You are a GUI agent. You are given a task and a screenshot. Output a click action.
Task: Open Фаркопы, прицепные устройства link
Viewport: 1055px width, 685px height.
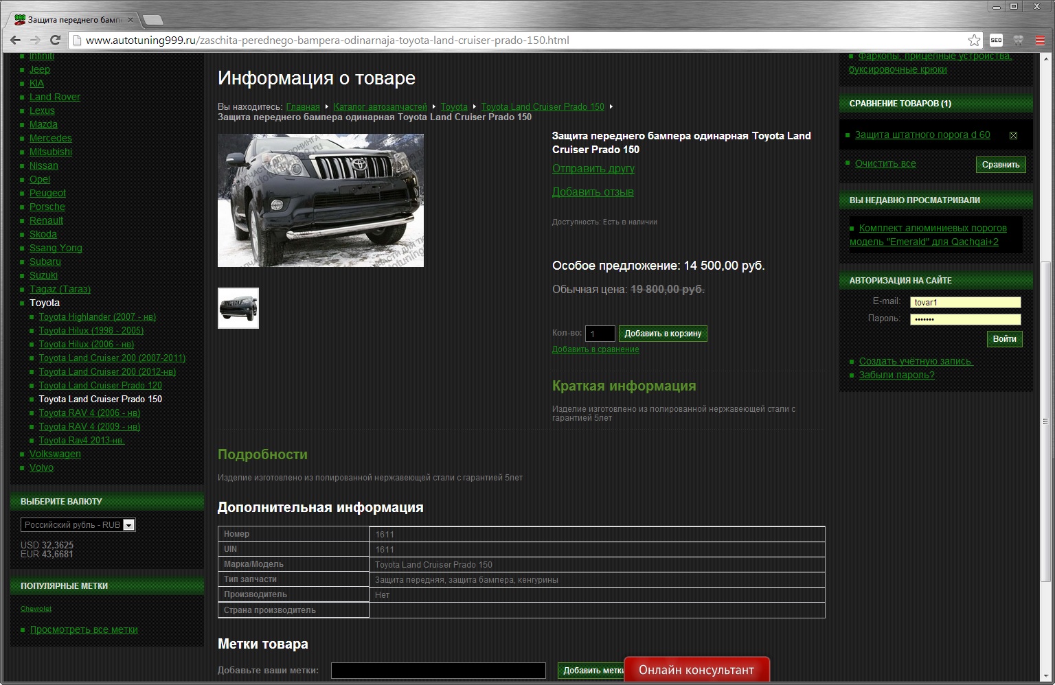point(930,62)
